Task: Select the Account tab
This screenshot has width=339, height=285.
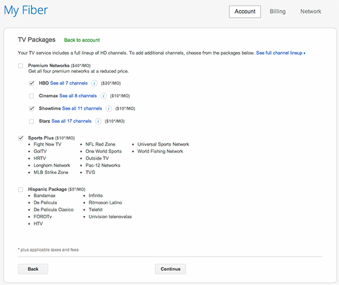Action: (x=245, y=12)
